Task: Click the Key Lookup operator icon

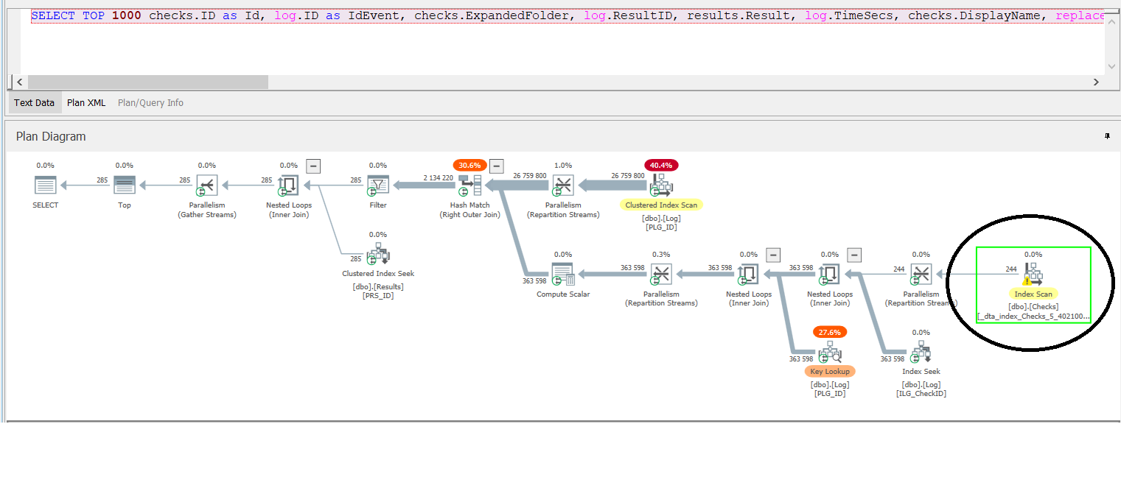Action: 830,353
